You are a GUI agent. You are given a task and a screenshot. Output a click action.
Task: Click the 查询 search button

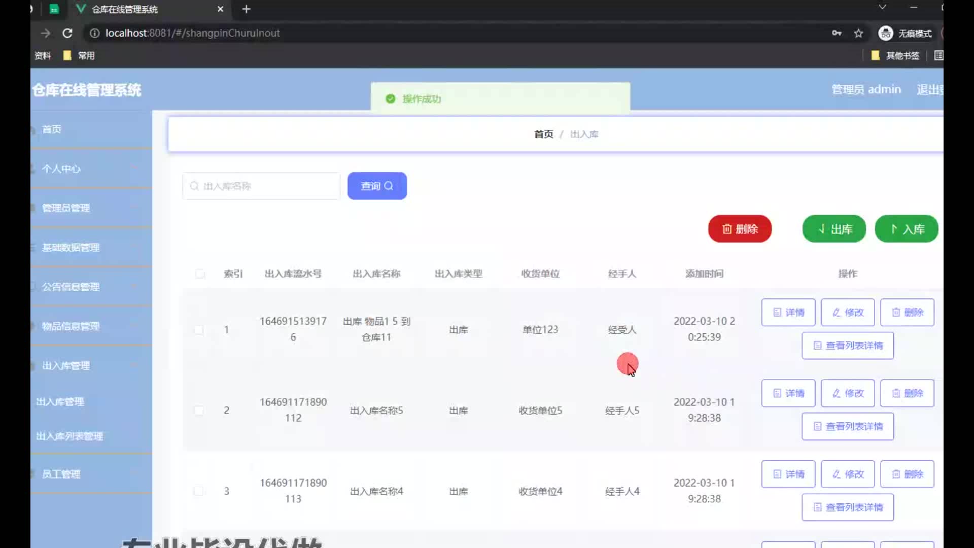pos(377,186)
